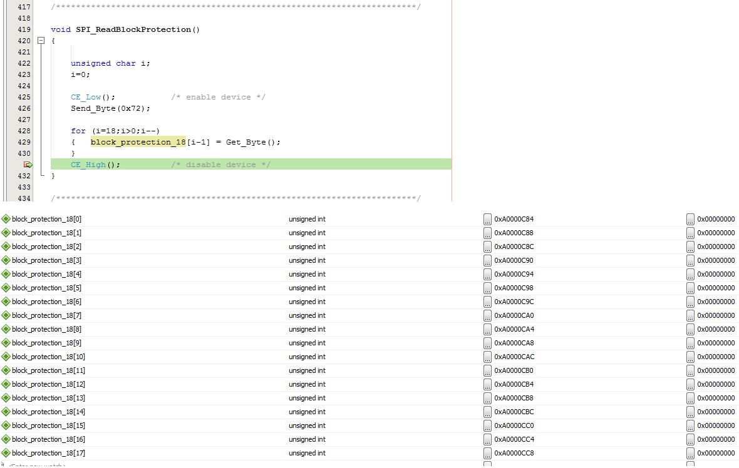The height and width of the screenshot is (468, 739).
Task: Click the small box button beside address 0xA0000C8C
Action: click(x=487, y=247)
